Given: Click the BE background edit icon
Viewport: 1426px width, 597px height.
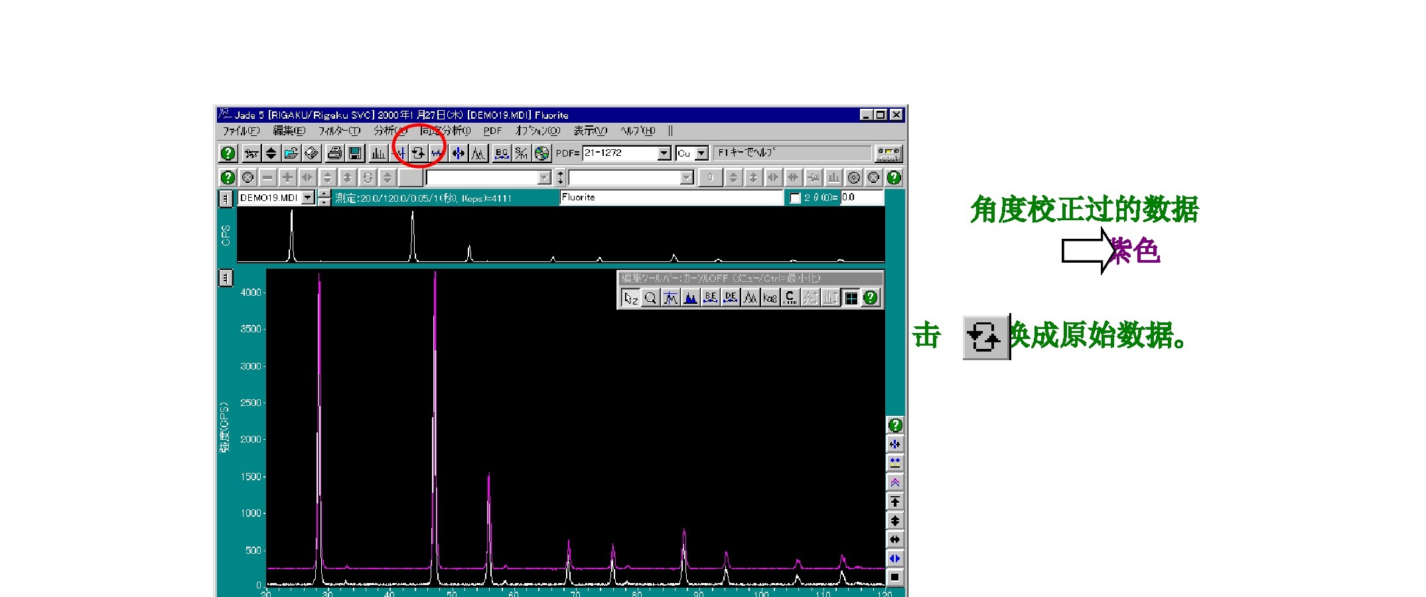Looking at the screenshot, I should (x=710, y=298).
